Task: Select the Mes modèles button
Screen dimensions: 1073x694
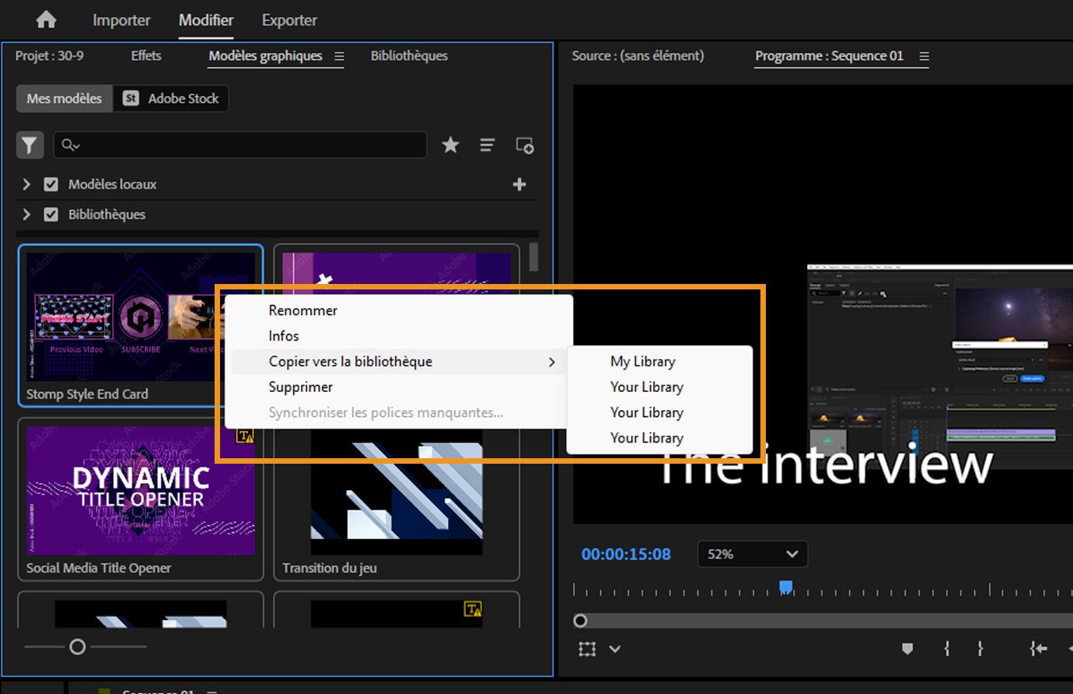Action: pos(65,99)
